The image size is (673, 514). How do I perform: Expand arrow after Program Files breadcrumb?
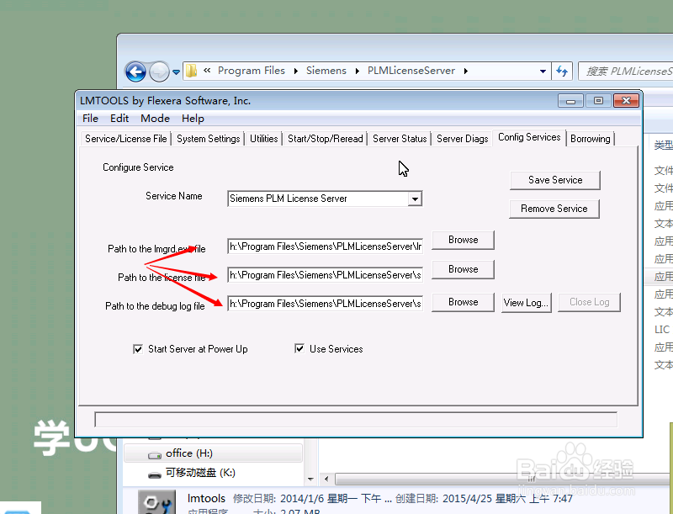296,72
